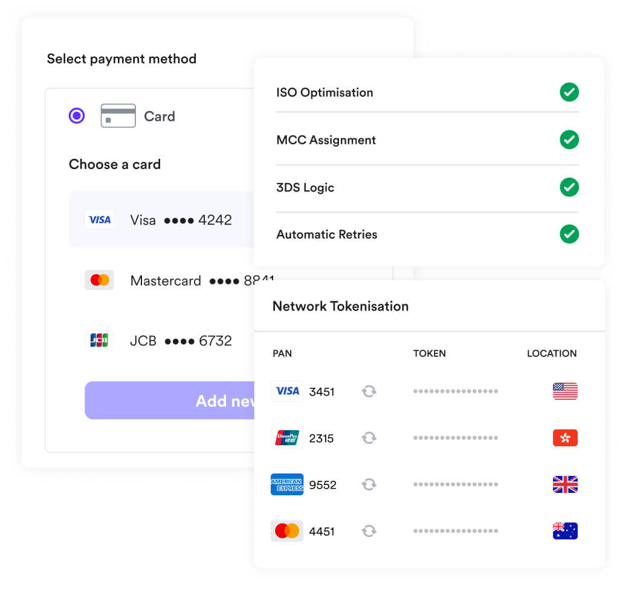Click the Visa card brand icon

pyautogui.click(x=100, y=219)
